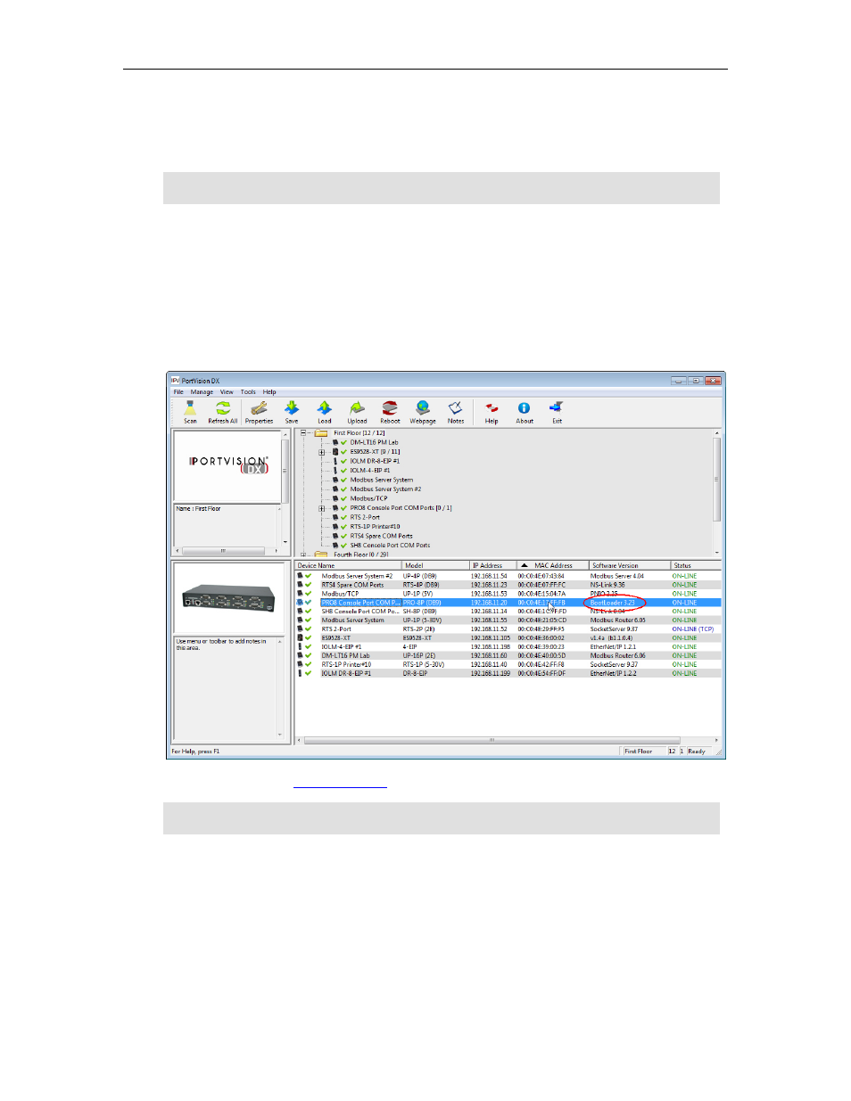
Task: Click IP address 192.168.11.105
Action: pos(491,638)
